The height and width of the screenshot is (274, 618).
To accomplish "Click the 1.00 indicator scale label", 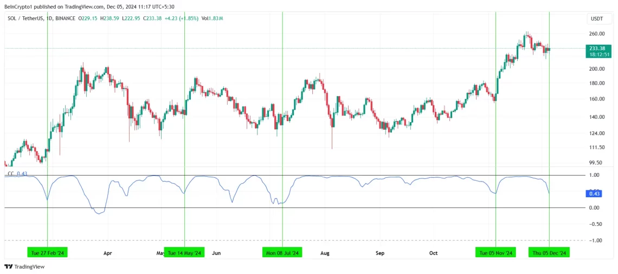I will (x=594, y=175).
